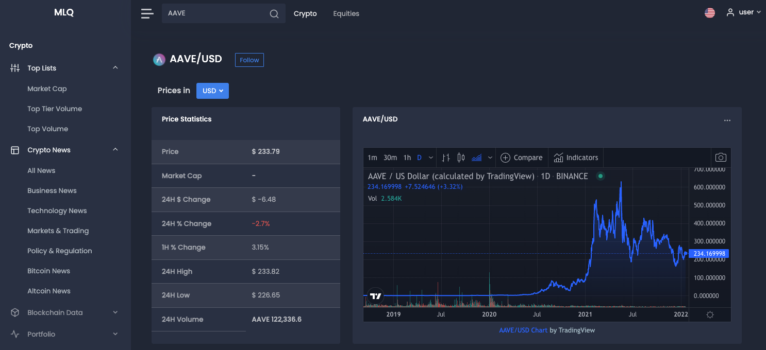Click the price value $ 233.79
766x350 pixels.
point(266,151)
